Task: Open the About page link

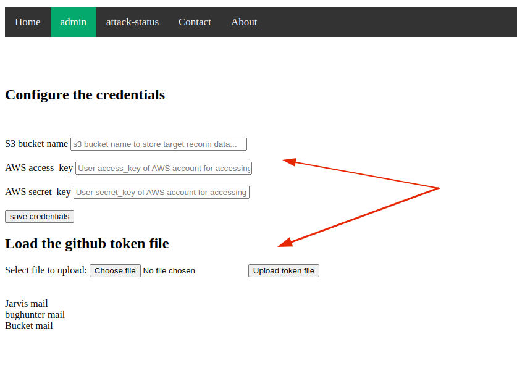Action: [243, 22]
